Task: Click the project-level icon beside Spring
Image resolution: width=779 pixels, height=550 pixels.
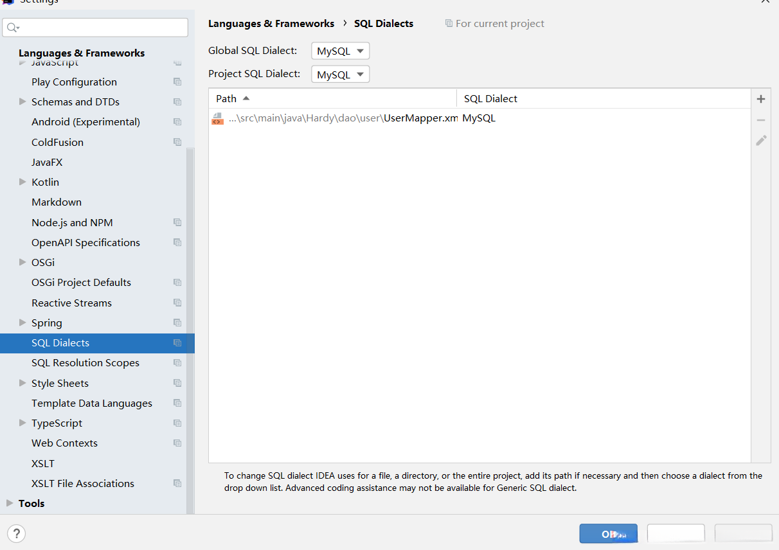Action: tap(177, 323)
